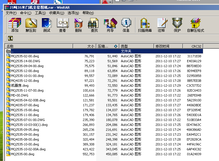
Task: Sort by 名称 column header
Action: (39, 46)
